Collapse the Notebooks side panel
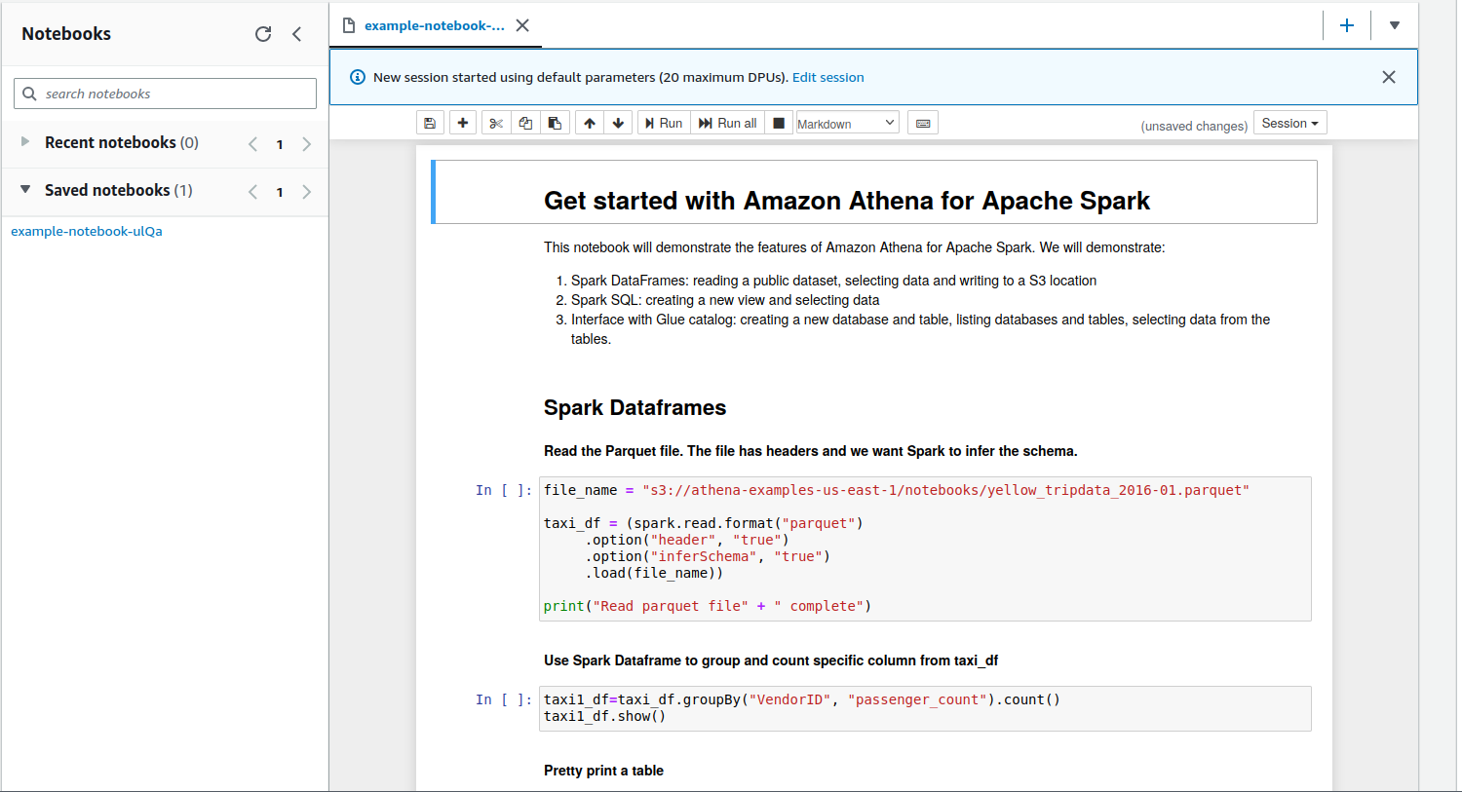1462x792 pixels. click(x=297, y=34)
